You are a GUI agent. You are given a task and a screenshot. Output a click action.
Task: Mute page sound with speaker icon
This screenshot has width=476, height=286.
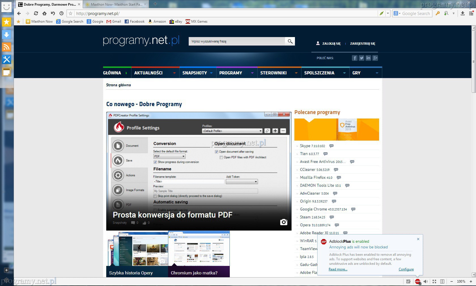(x=426, y=281)
